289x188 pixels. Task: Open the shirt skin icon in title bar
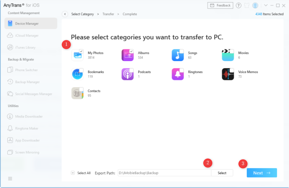(247, 6)
